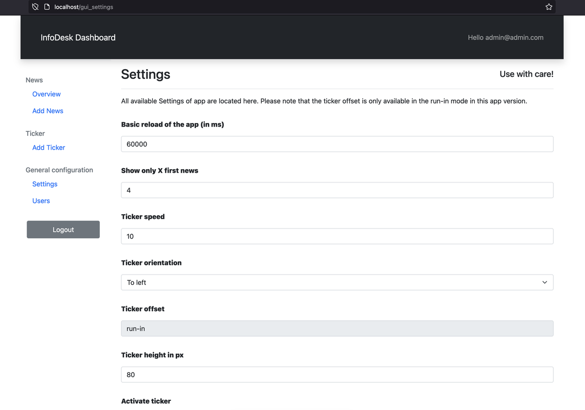Image resolution: width=585 pixels, height=410 pixels.
Task: Click the Show only X first news field
Action: [337, 190]
